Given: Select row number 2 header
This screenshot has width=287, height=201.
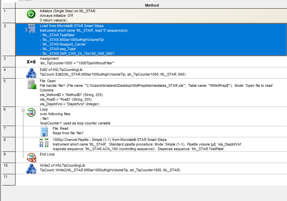Looking at the screenshot, I should tap(9, 39).
